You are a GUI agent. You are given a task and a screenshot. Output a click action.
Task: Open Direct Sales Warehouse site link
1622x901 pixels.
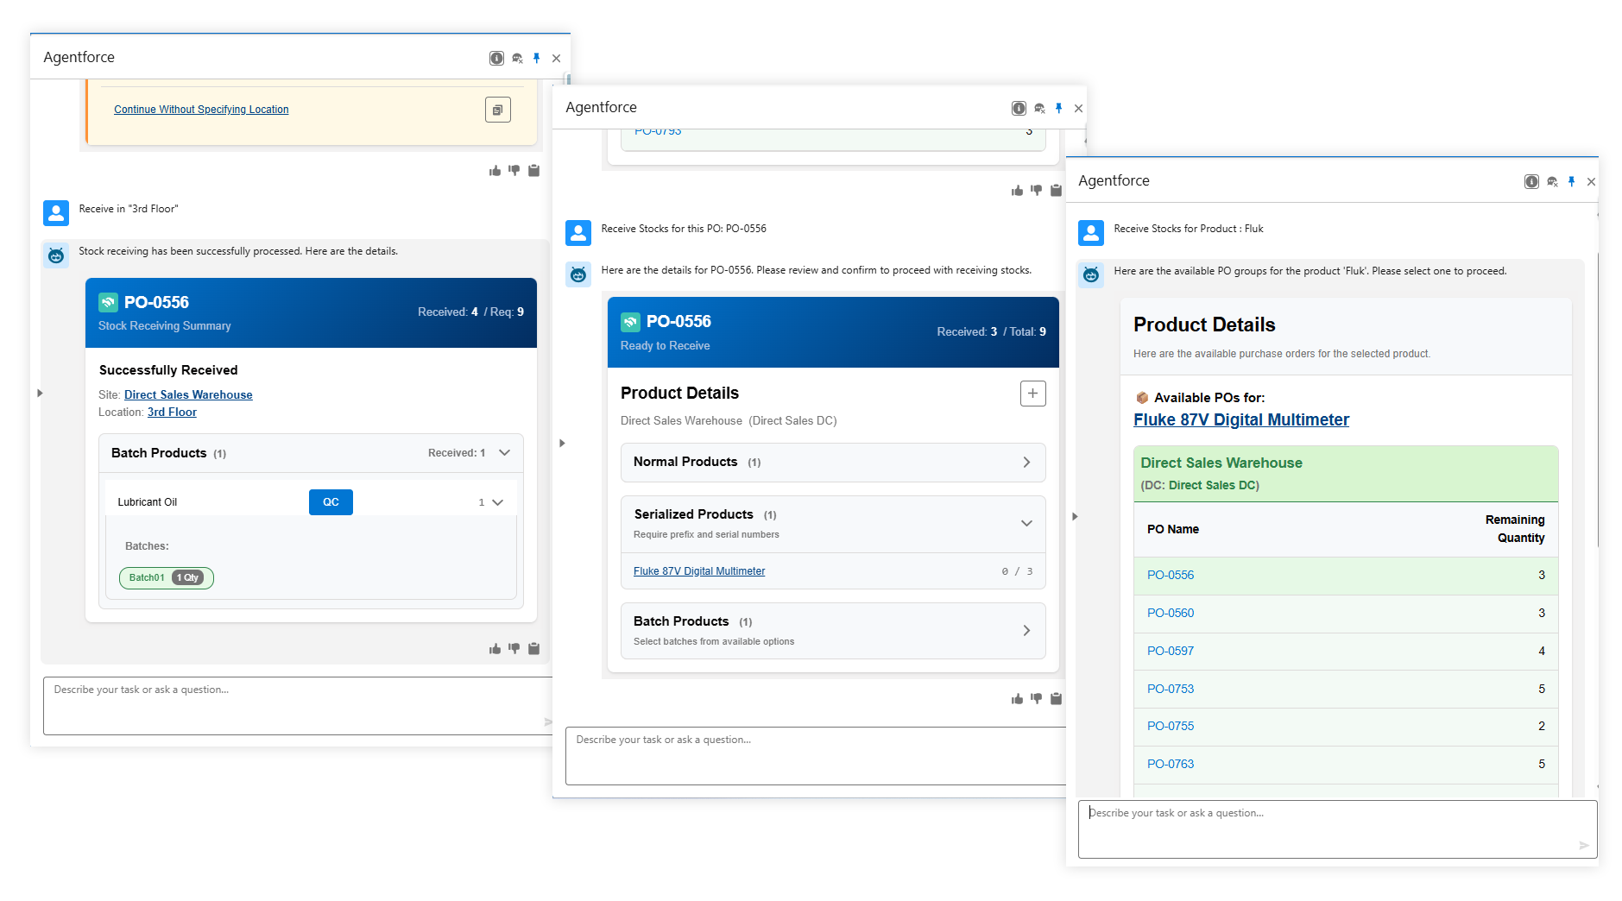188,395
